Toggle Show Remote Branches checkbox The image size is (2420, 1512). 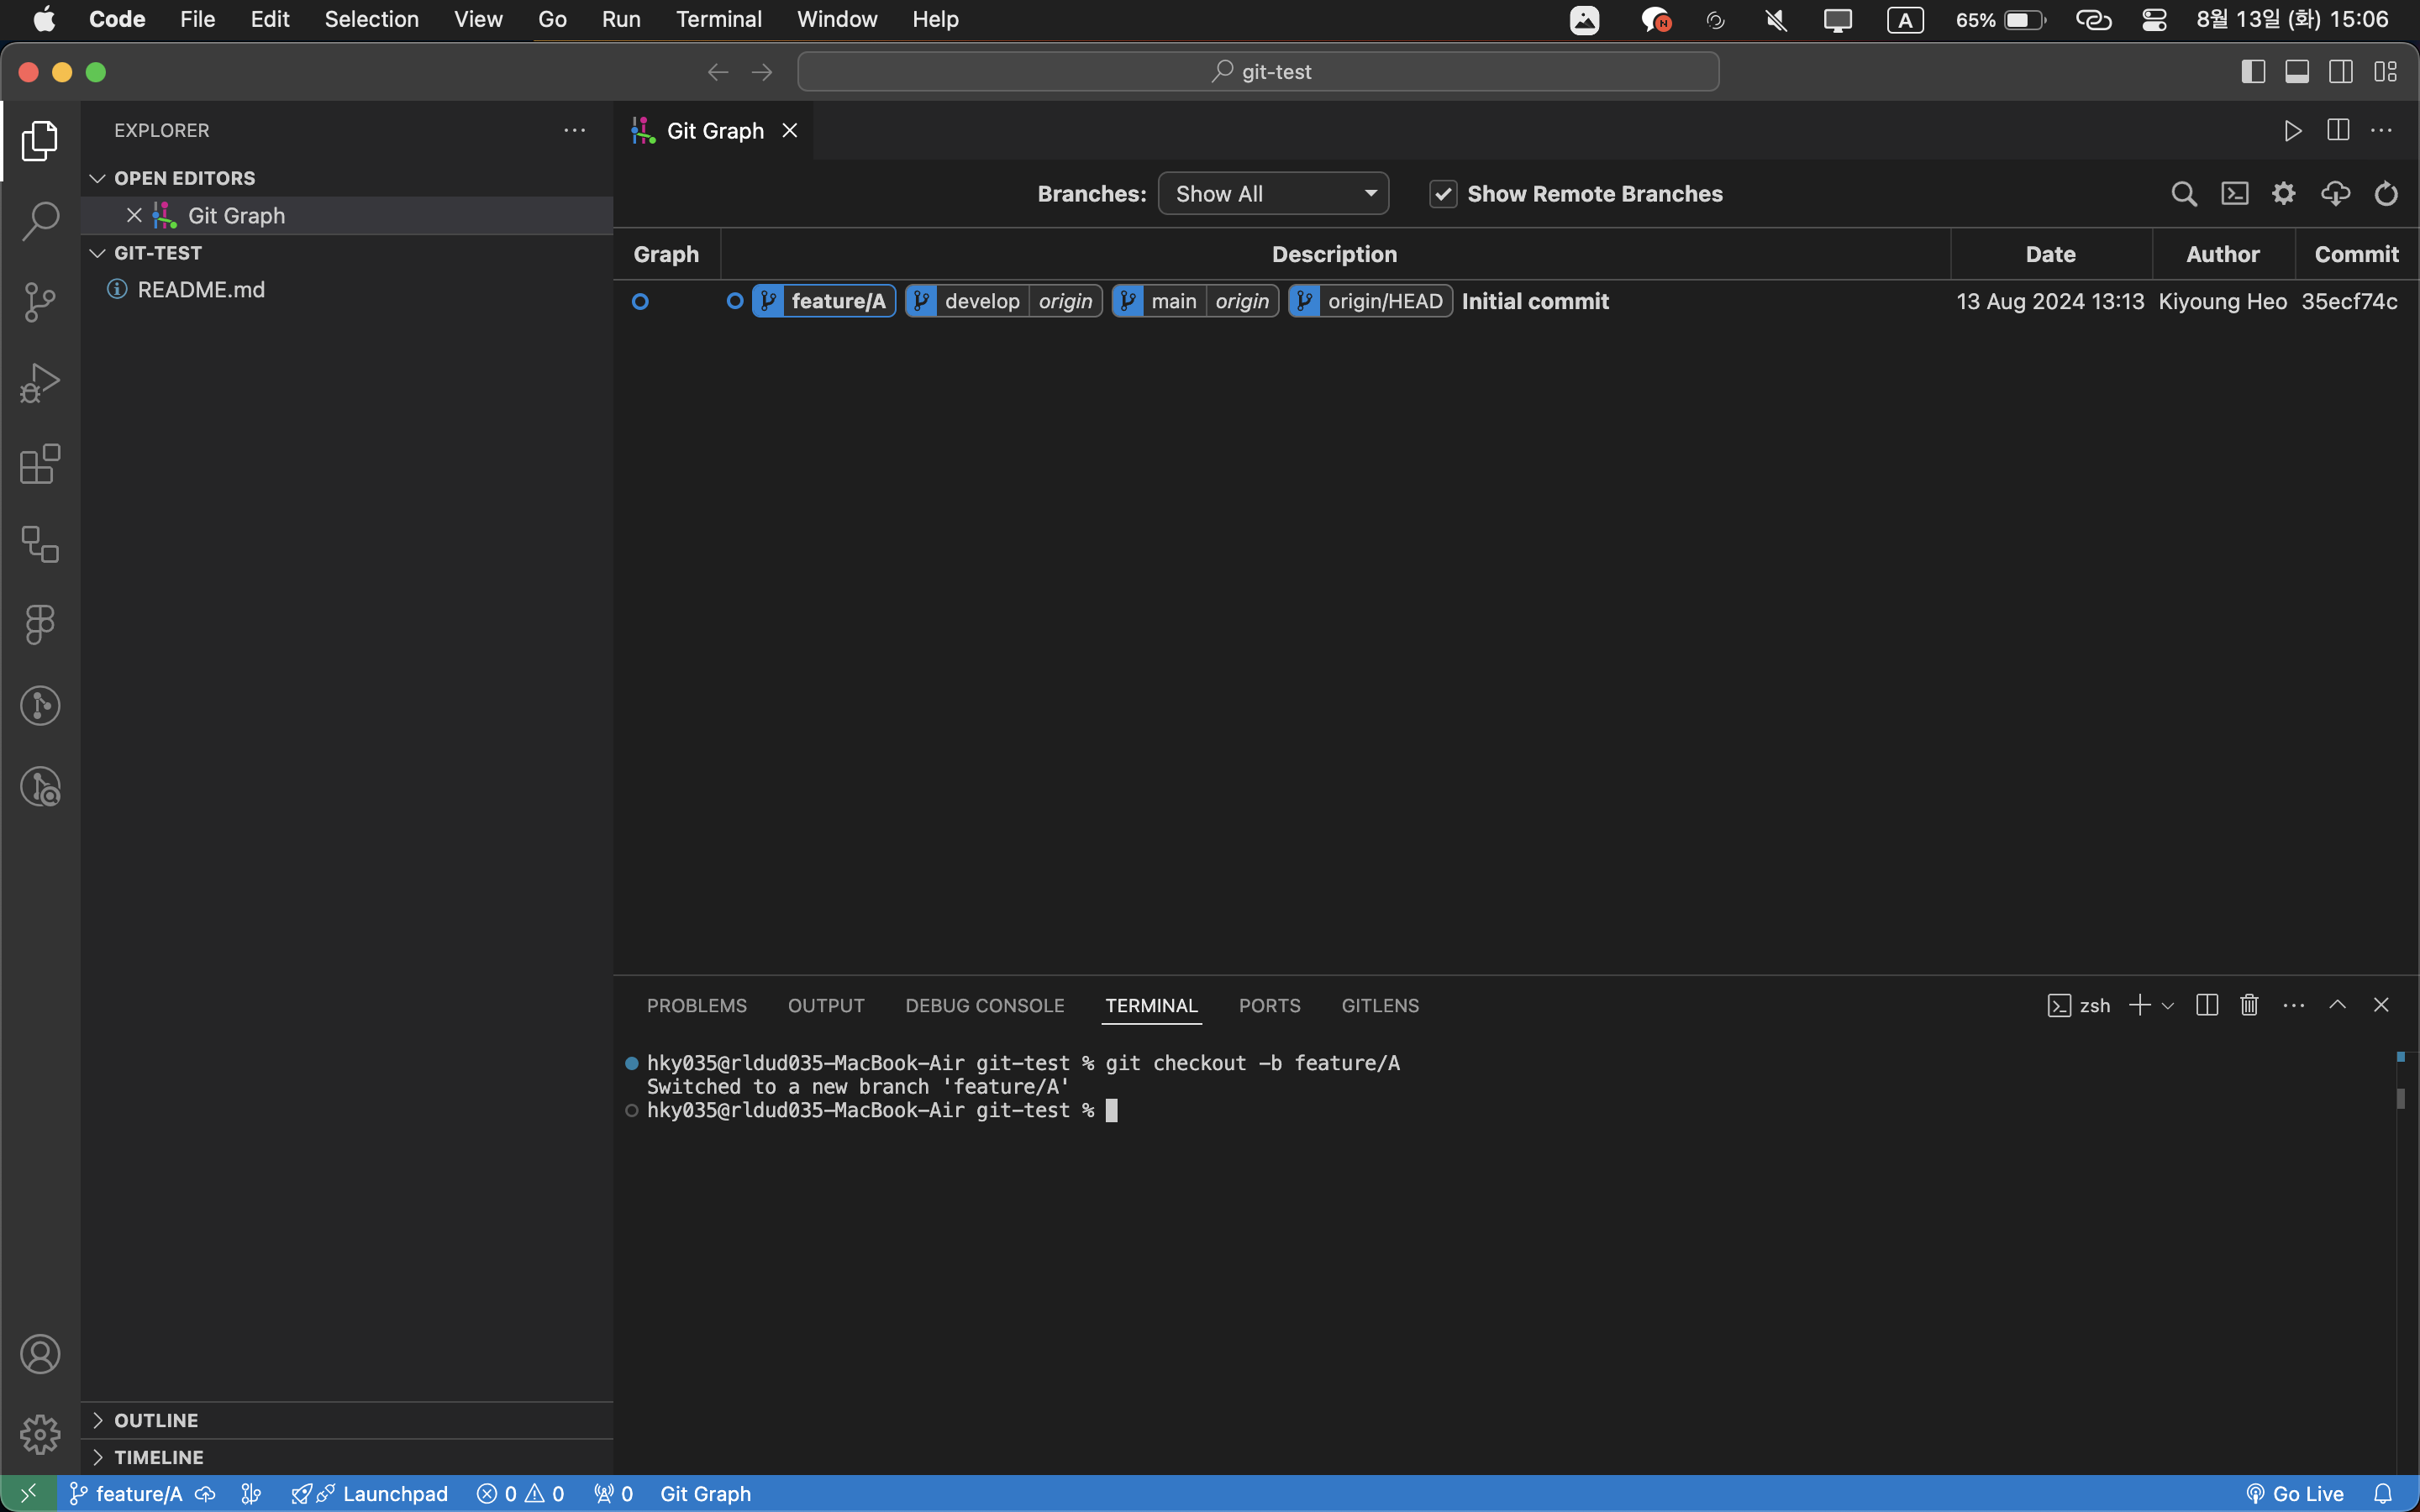pos(1442,194)
